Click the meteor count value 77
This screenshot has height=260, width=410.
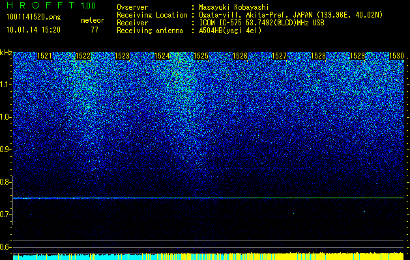95,30
